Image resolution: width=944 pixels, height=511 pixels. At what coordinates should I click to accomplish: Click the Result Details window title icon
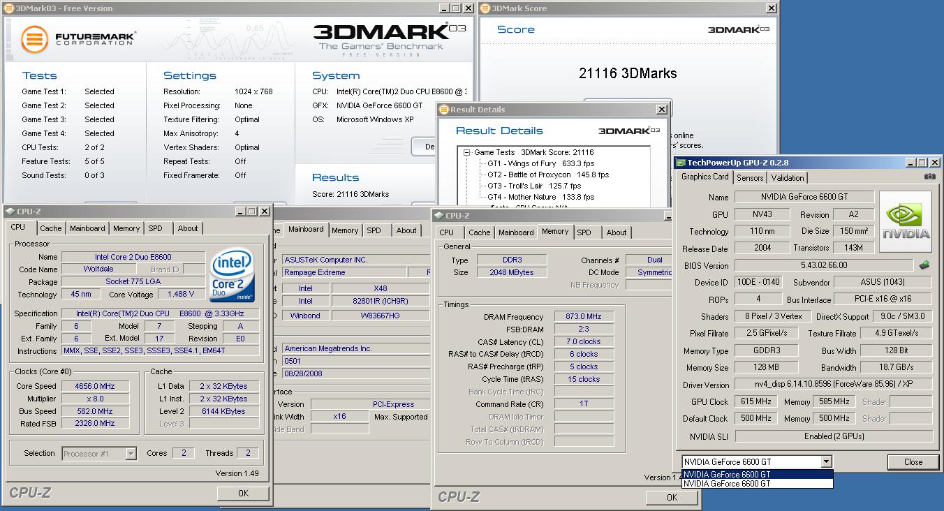444,110
